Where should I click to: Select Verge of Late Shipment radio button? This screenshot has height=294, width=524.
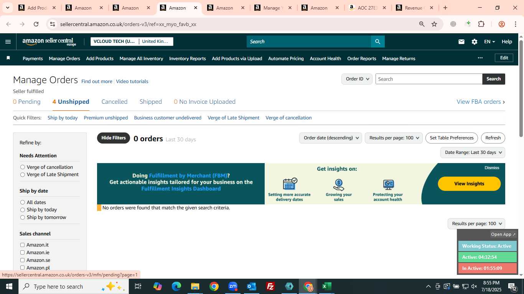[23, 175]
